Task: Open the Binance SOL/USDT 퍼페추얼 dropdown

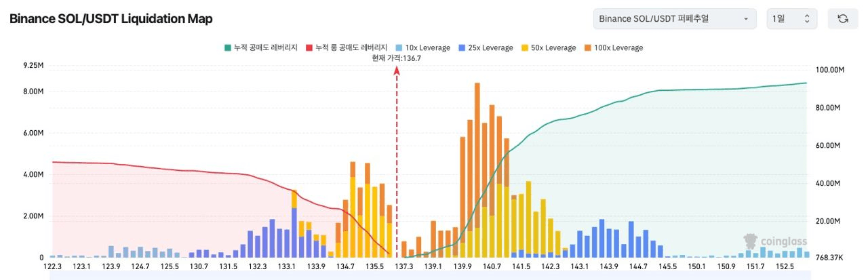Action: 675,18
